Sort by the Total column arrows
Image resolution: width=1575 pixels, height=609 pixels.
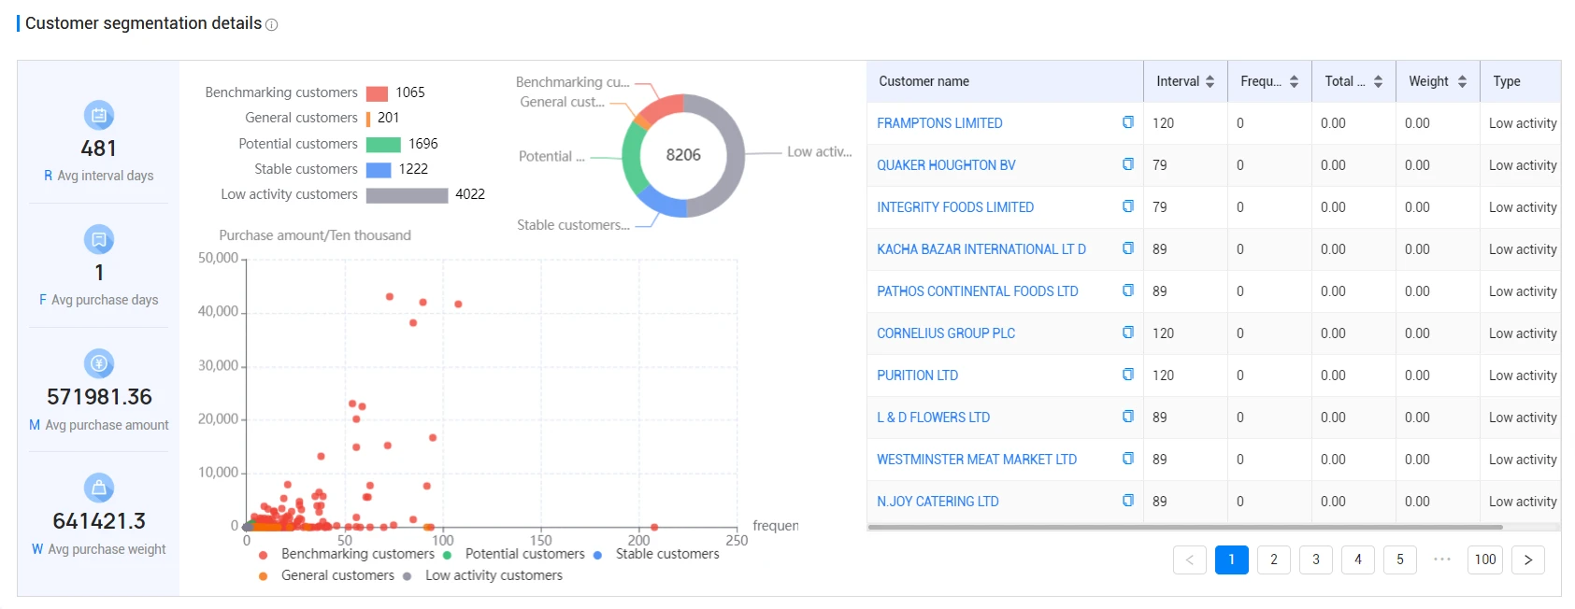coord(1378,81)
